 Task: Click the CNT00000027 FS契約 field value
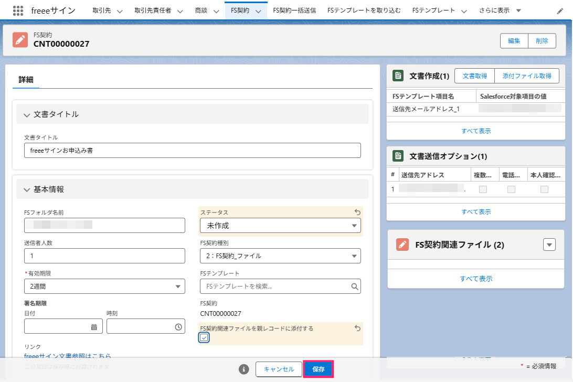click(x=221, y=314)
